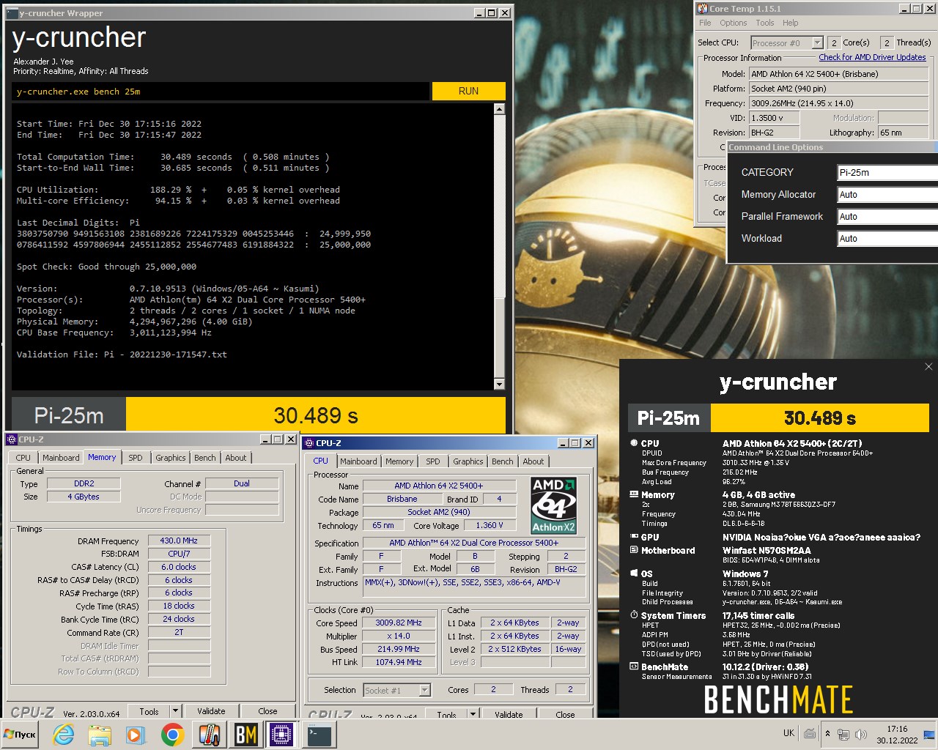Click 30.489 s result in y-cruncher Wrapper
The width and height of the screenshot is (938, 750).
pyautogui.click(x=316, y=415)
